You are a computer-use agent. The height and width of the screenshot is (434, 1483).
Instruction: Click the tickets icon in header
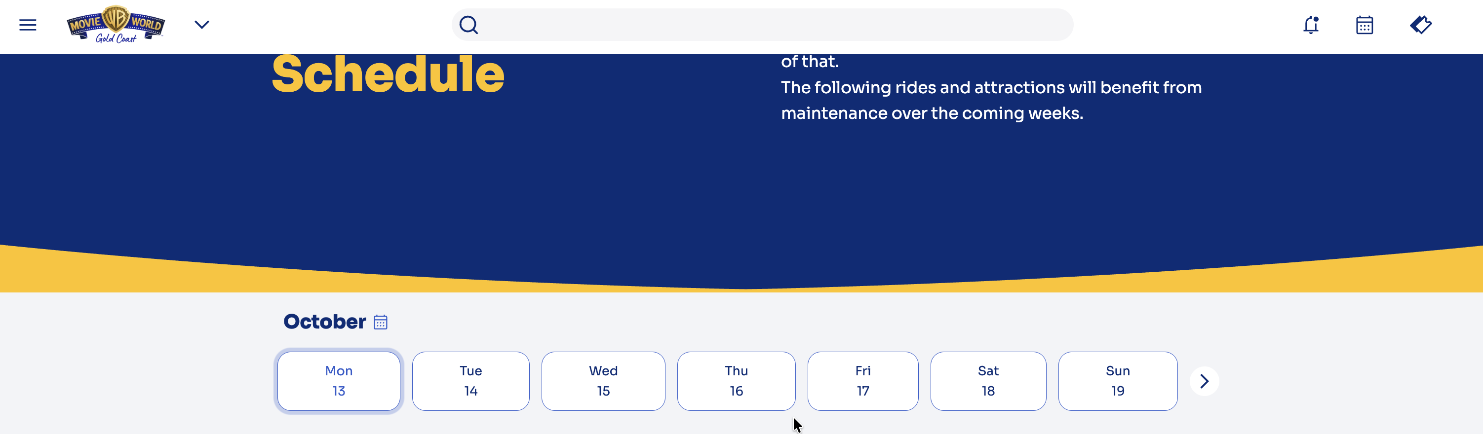pos(1420,25)
